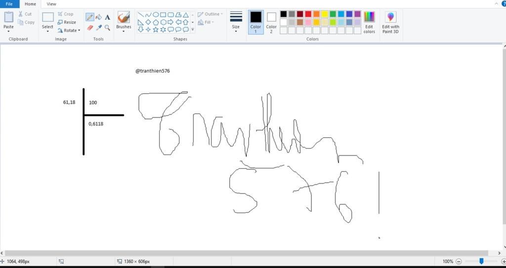506x268 pixels.
Task: Select the Pencil tool
Action: pos(90,17)
